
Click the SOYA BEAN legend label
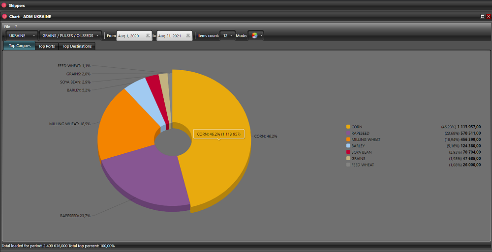[361, 152]
